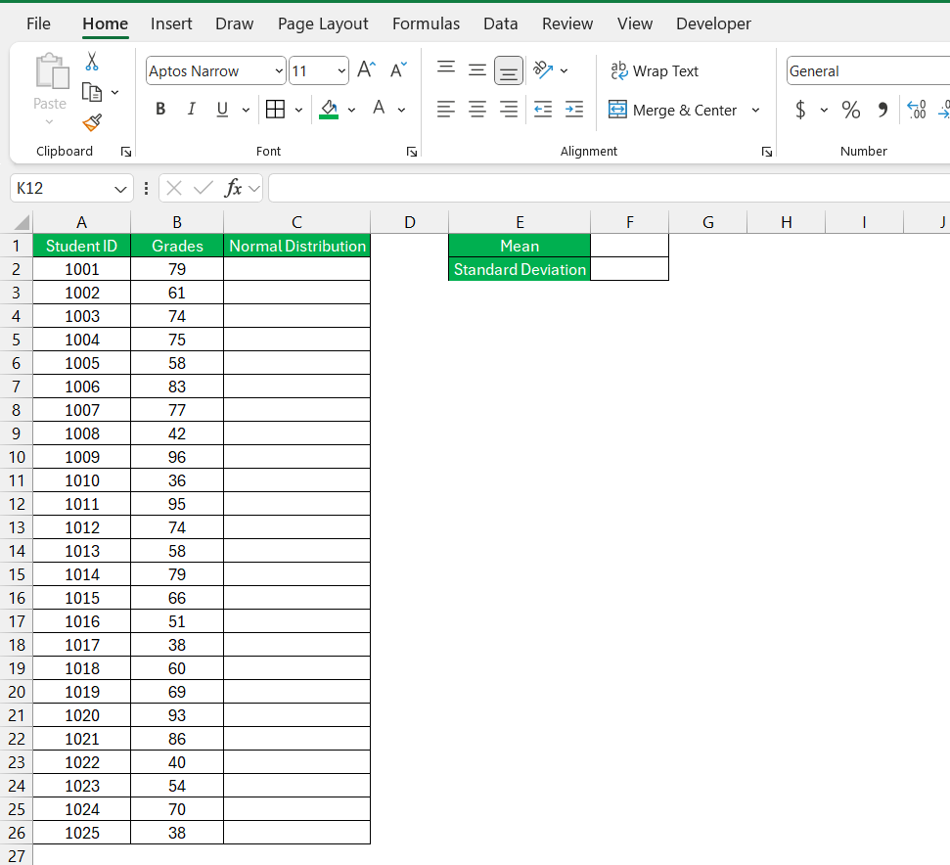Screen dimensions: 950x865
Task: Decrease font size with the small A
Action: coord(398,70)
